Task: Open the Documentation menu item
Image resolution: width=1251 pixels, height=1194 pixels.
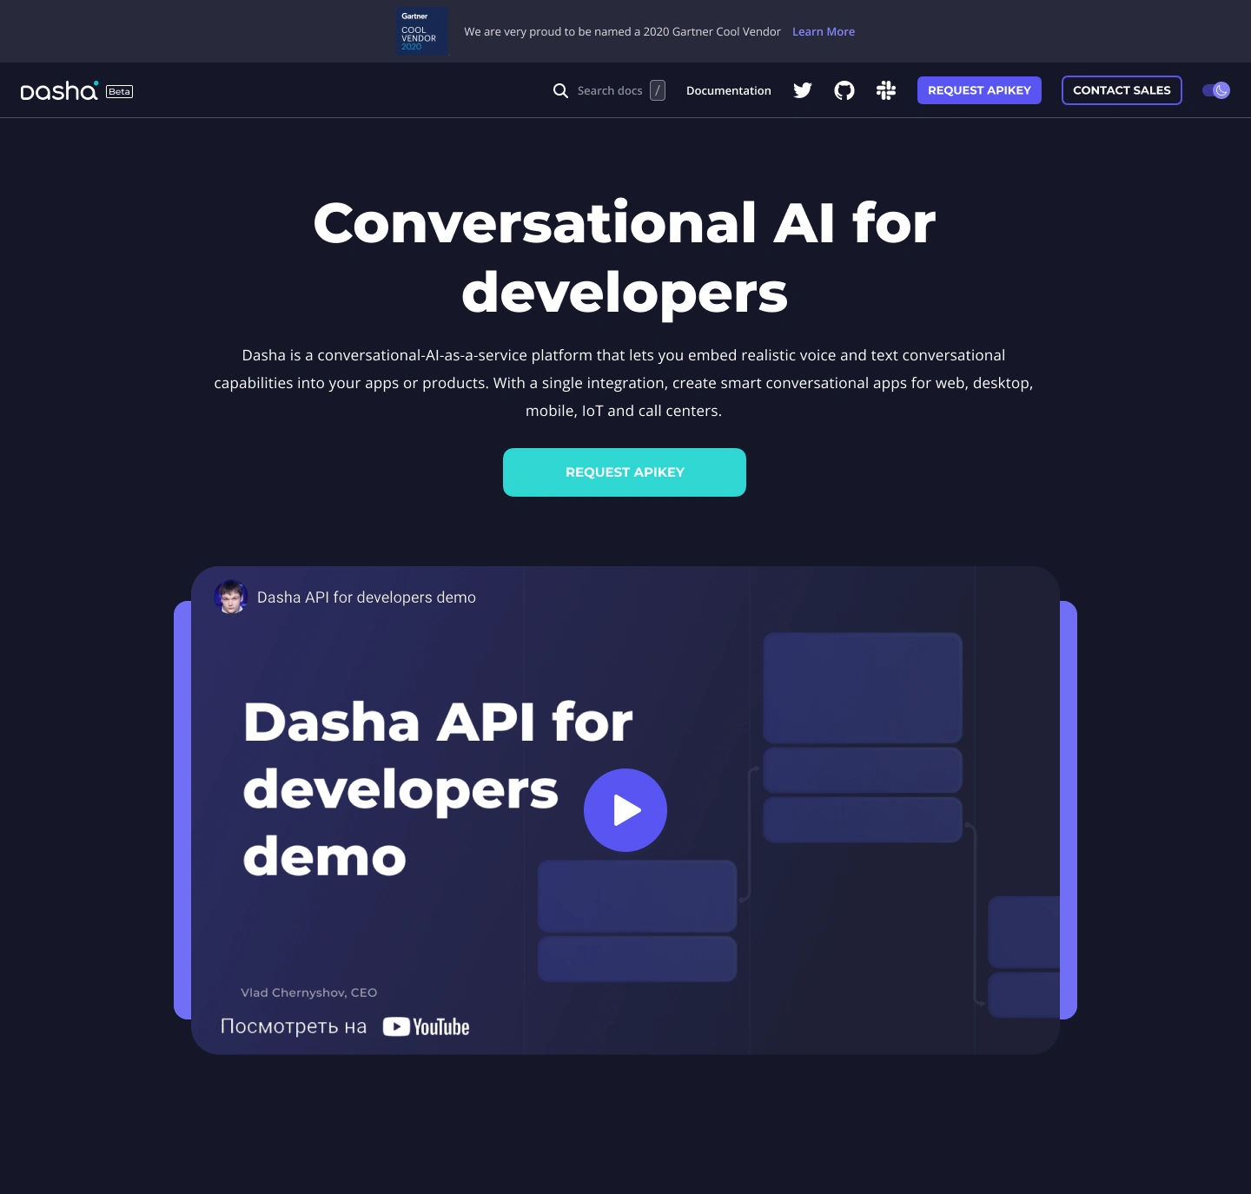Action: (x=729, y=90)
